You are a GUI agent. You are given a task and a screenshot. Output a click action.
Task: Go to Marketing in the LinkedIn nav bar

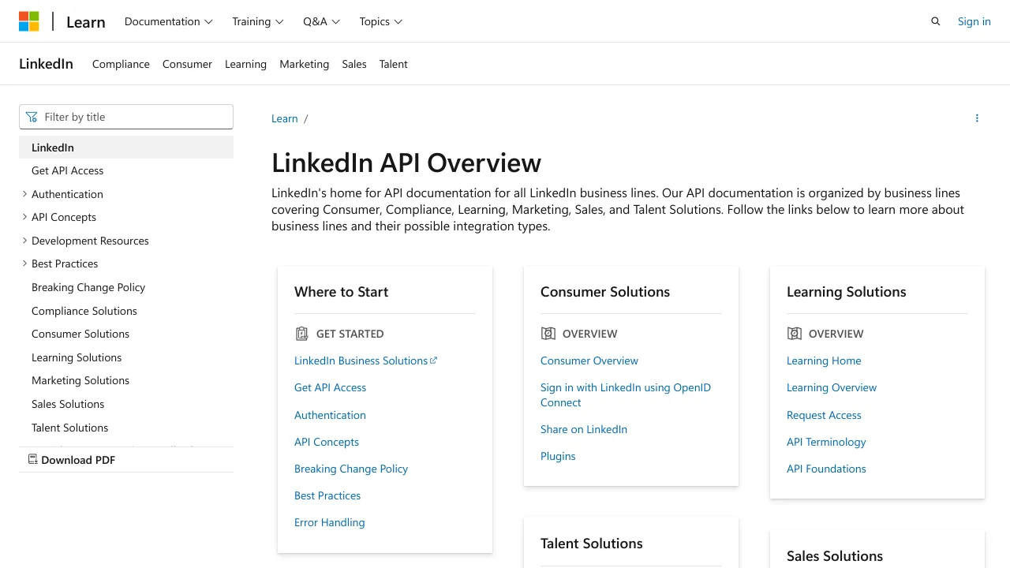click(x=304, y=64)
